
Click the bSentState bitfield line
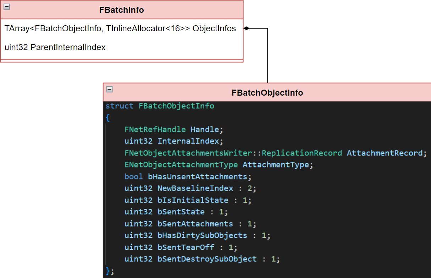tap(176, 212)
